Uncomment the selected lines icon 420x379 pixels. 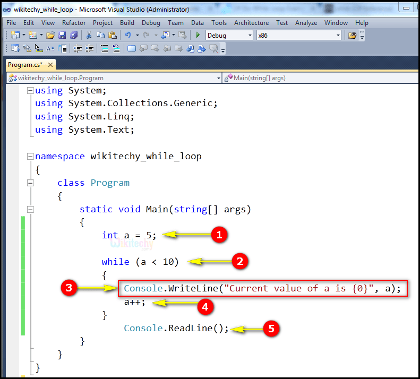click(116, 48)
